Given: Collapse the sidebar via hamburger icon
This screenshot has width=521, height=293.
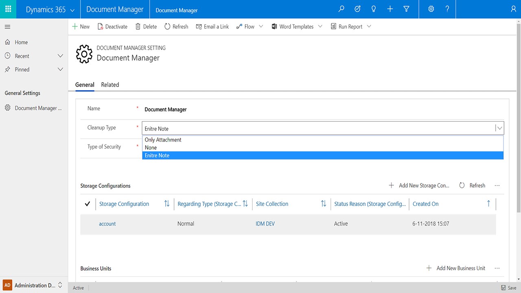Looking at the screenshot, I should 7,27.
